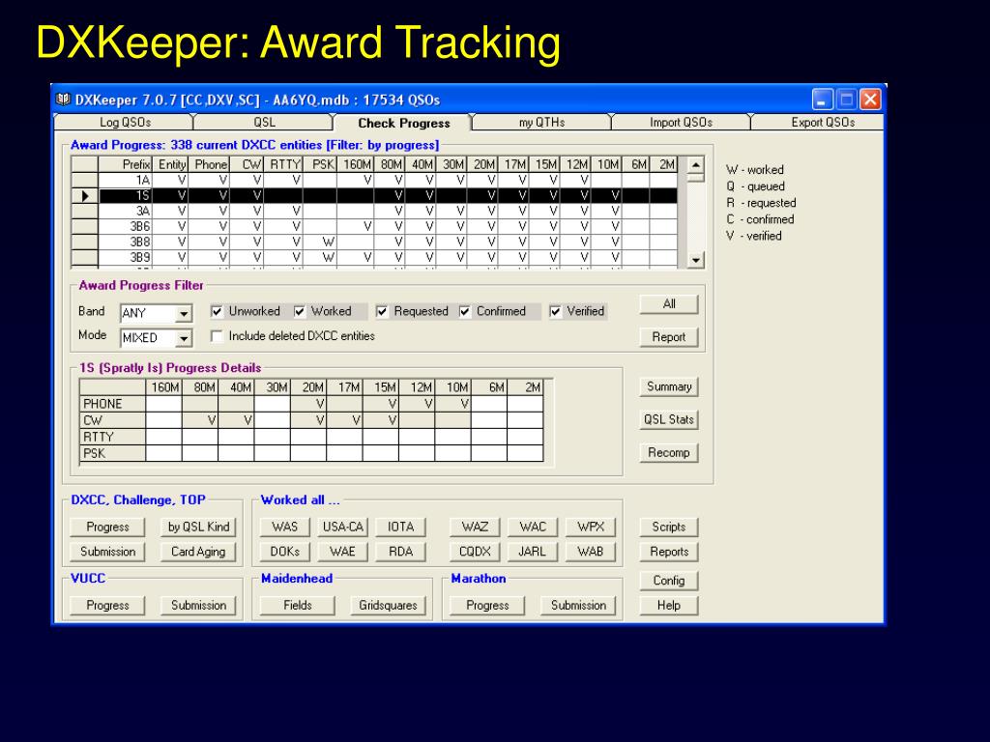Expand the Mode dropdown
990x742 pixels.
(184, 339)
